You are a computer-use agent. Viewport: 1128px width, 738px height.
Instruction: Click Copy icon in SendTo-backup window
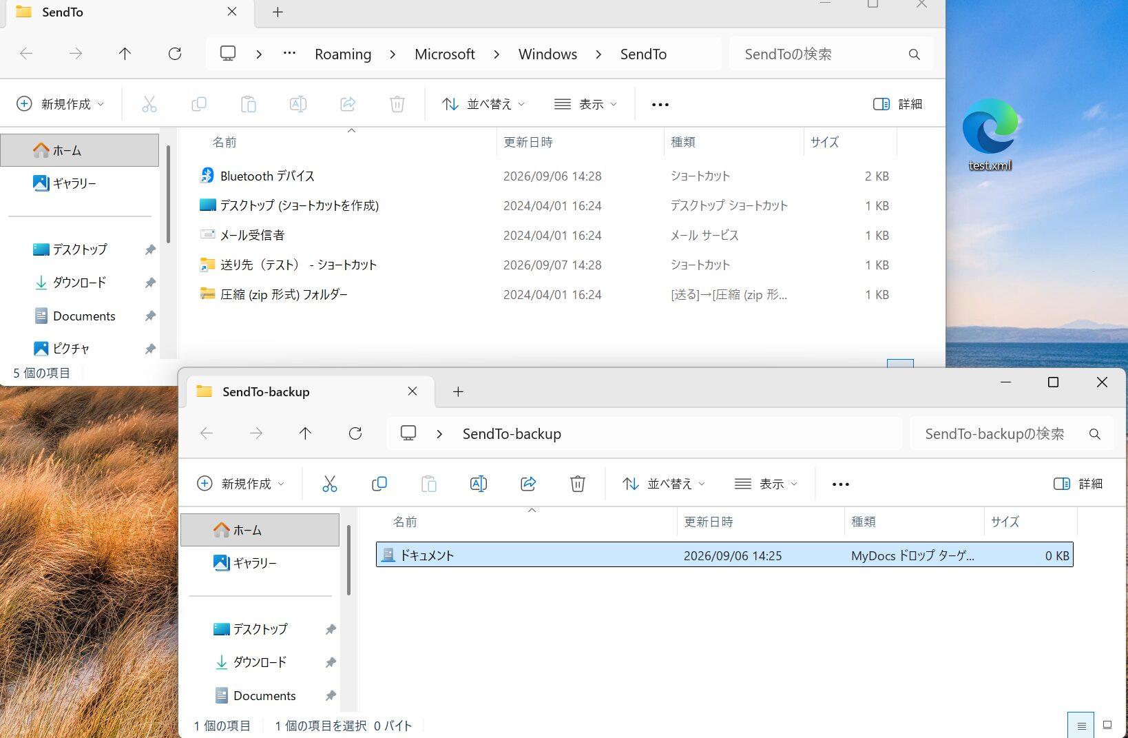pos(379,484)
